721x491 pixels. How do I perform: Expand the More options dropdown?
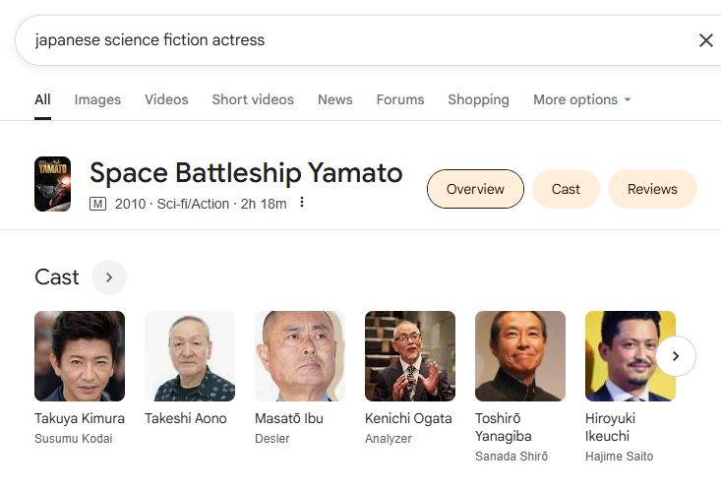pos(581,99)
